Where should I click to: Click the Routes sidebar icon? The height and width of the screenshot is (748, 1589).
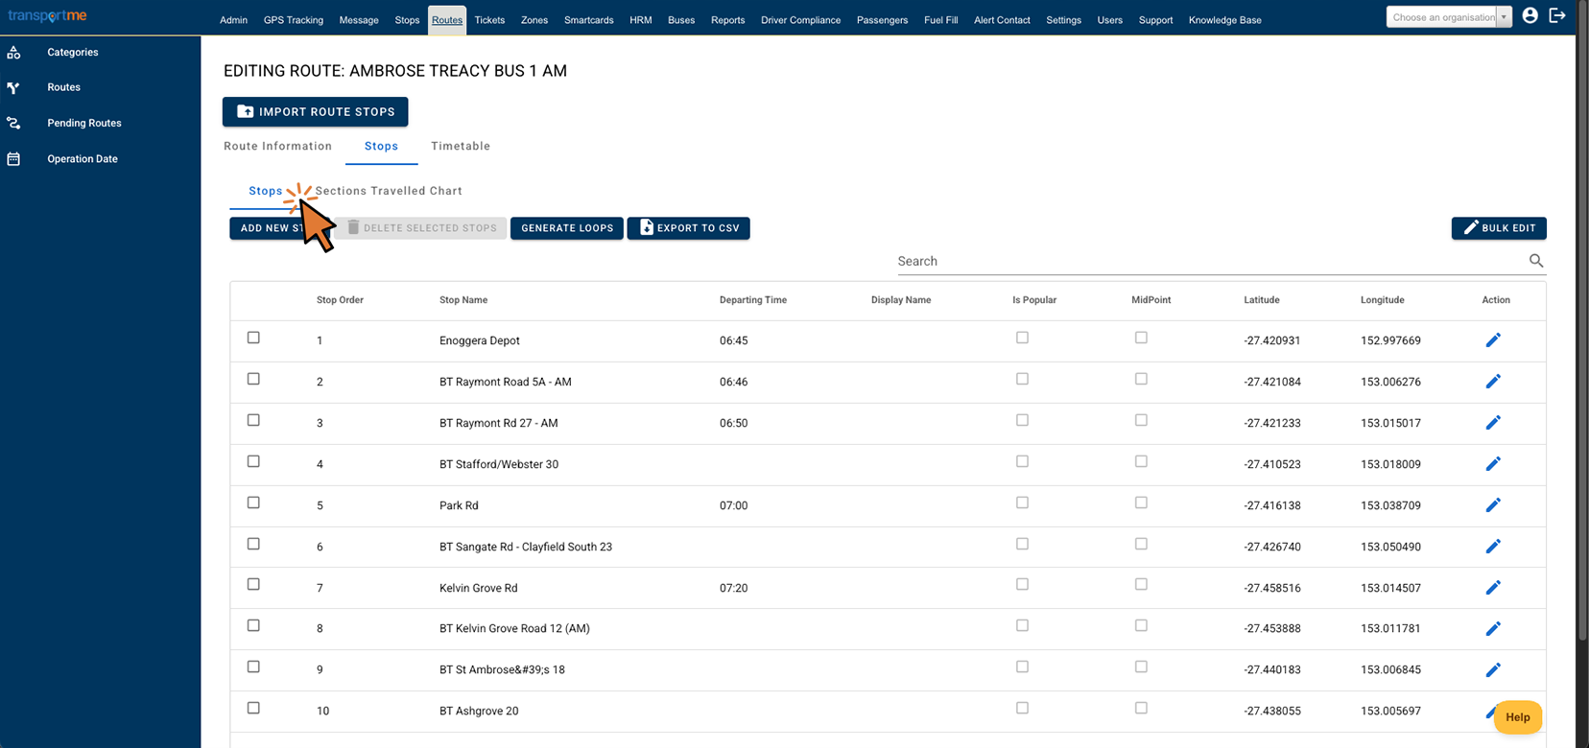point(13,87)
